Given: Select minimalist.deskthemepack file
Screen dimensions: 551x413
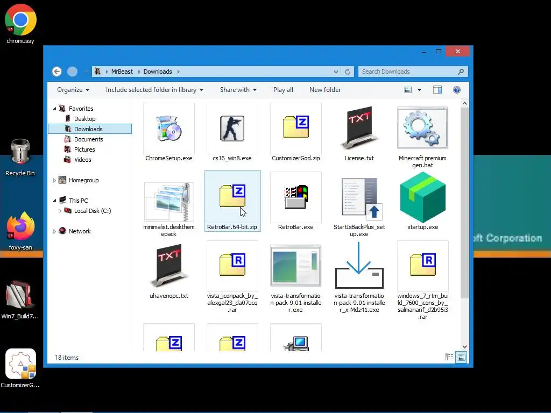Looking at the screenshot, I should coord(168,202).
